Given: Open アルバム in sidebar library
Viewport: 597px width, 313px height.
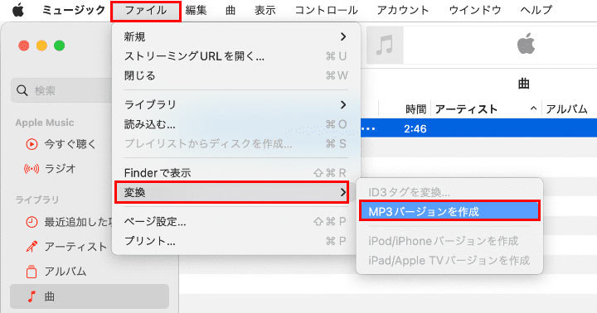Looking at the screenshot, I should [66, 272].
